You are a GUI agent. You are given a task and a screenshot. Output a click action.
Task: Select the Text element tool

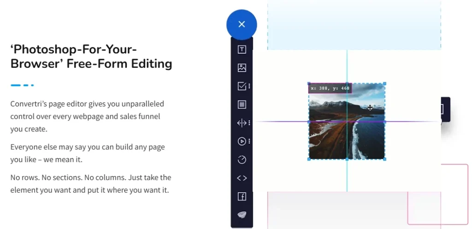click(242, 50)
